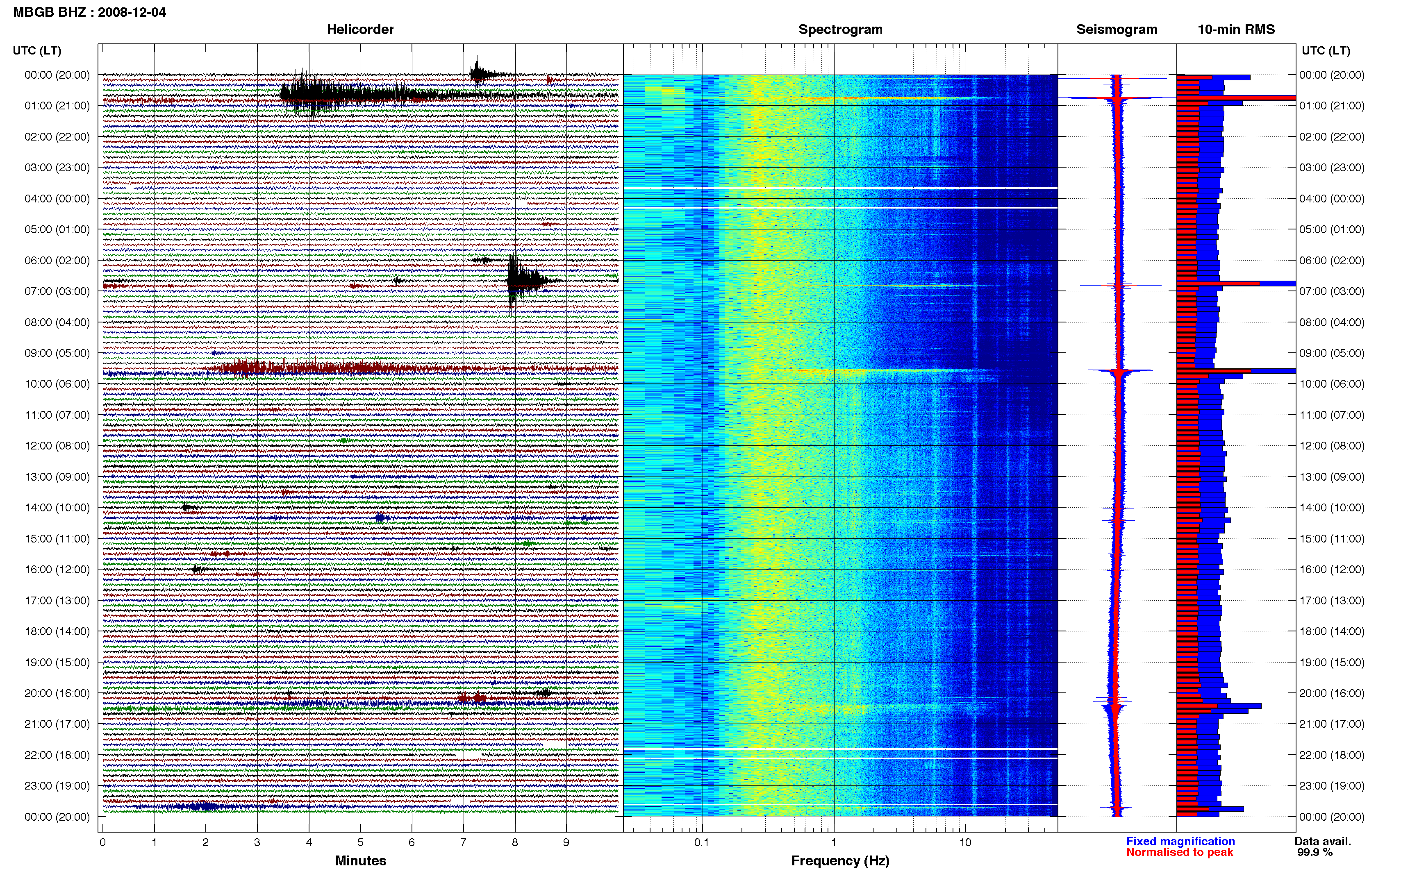
Task: Click the 'Fixed magnification' legend entry
Action: (x=1180, y=841)
